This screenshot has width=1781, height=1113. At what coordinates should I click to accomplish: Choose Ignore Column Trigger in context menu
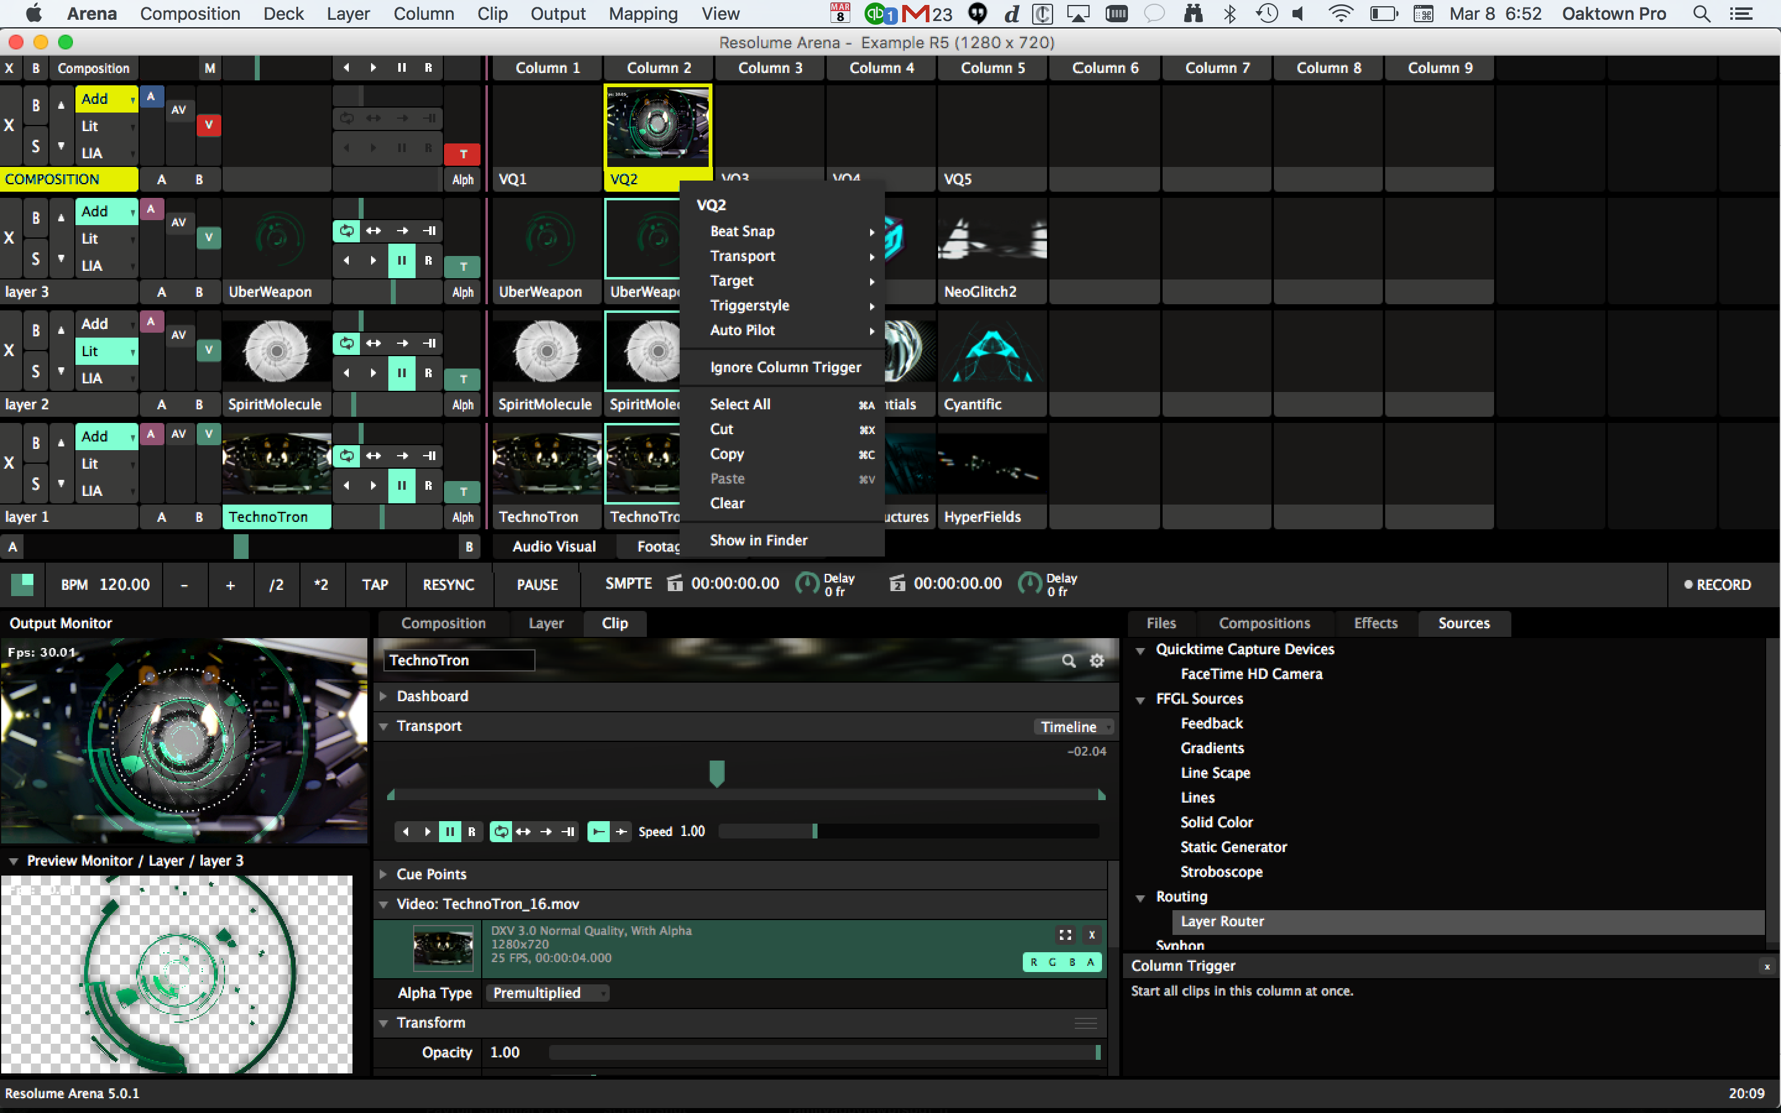785,367
